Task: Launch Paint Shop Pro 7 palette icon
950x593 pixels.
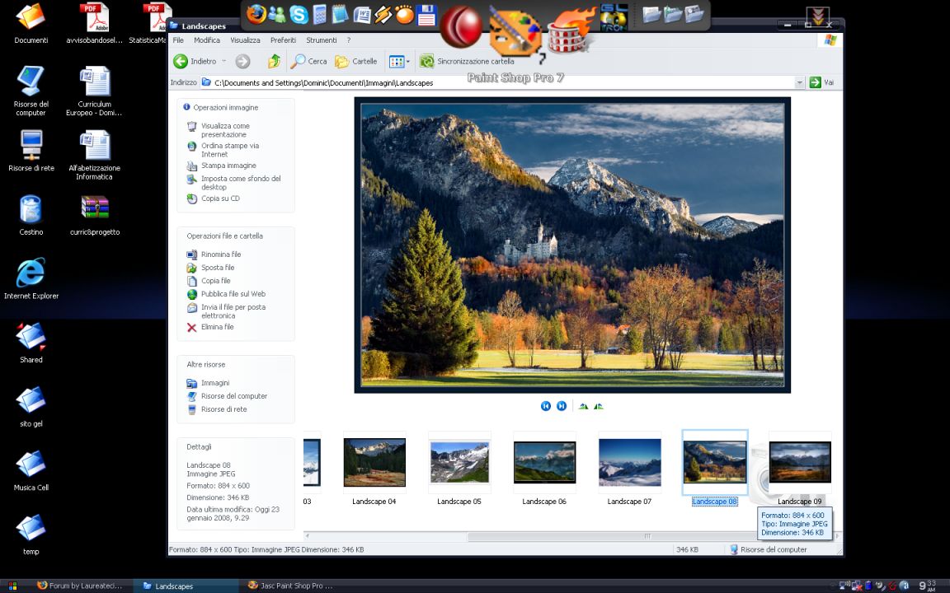Action: pos(515,31)
